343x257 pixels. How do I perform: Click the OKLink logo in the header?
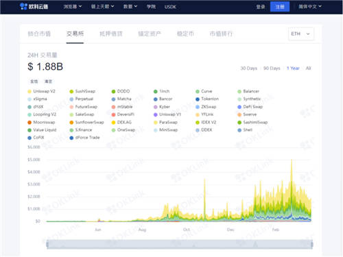point(34,6)
